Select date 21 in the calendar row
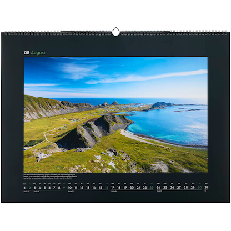Viewport: 231px width, 231px height. click(x=138, y=188)
